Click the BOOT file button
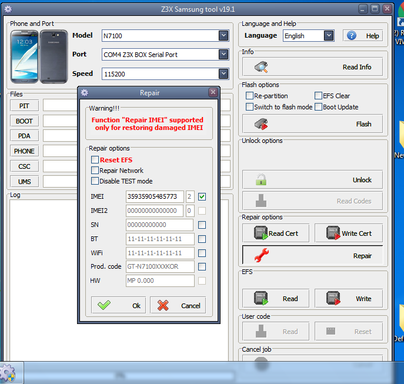The height and width of the screenshot is (384, 404). click(x=25, y=121)
